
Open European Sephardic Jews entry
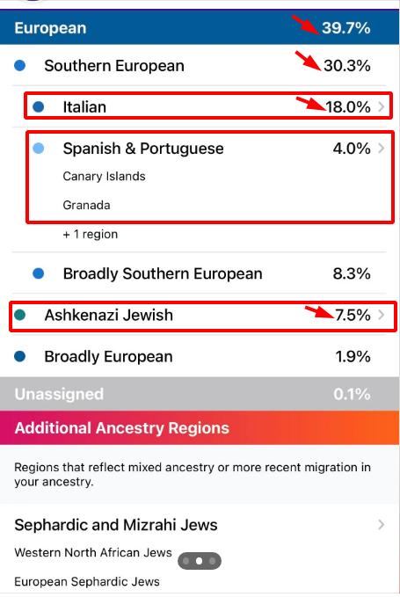(87, 581)
